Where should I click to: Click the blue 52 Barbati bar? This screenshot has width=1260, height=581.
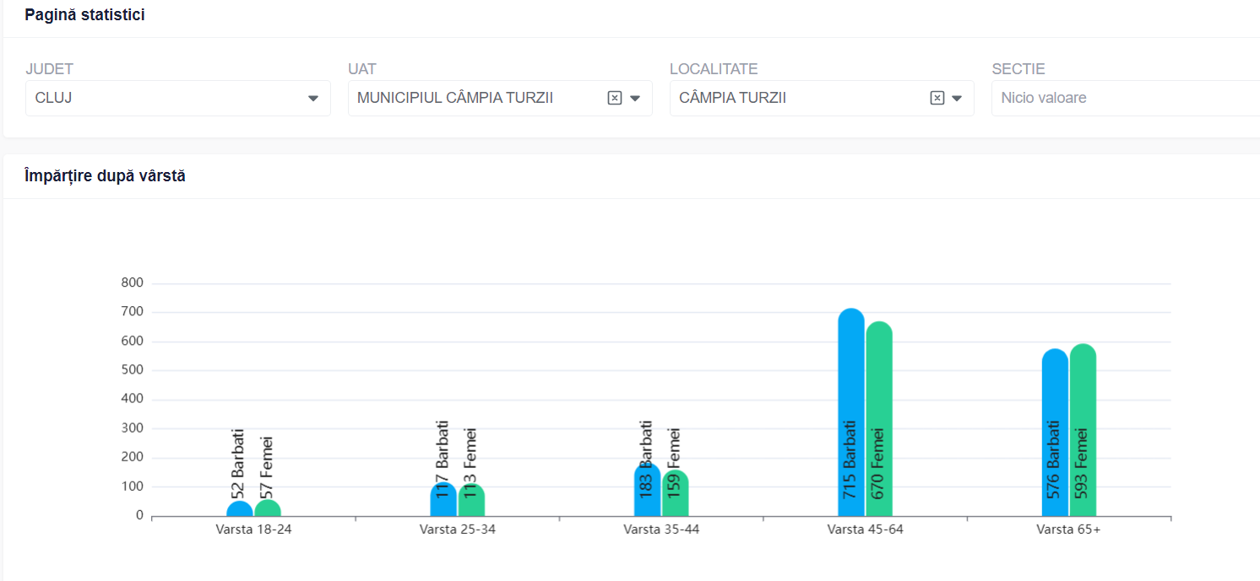tap(240, 509)
